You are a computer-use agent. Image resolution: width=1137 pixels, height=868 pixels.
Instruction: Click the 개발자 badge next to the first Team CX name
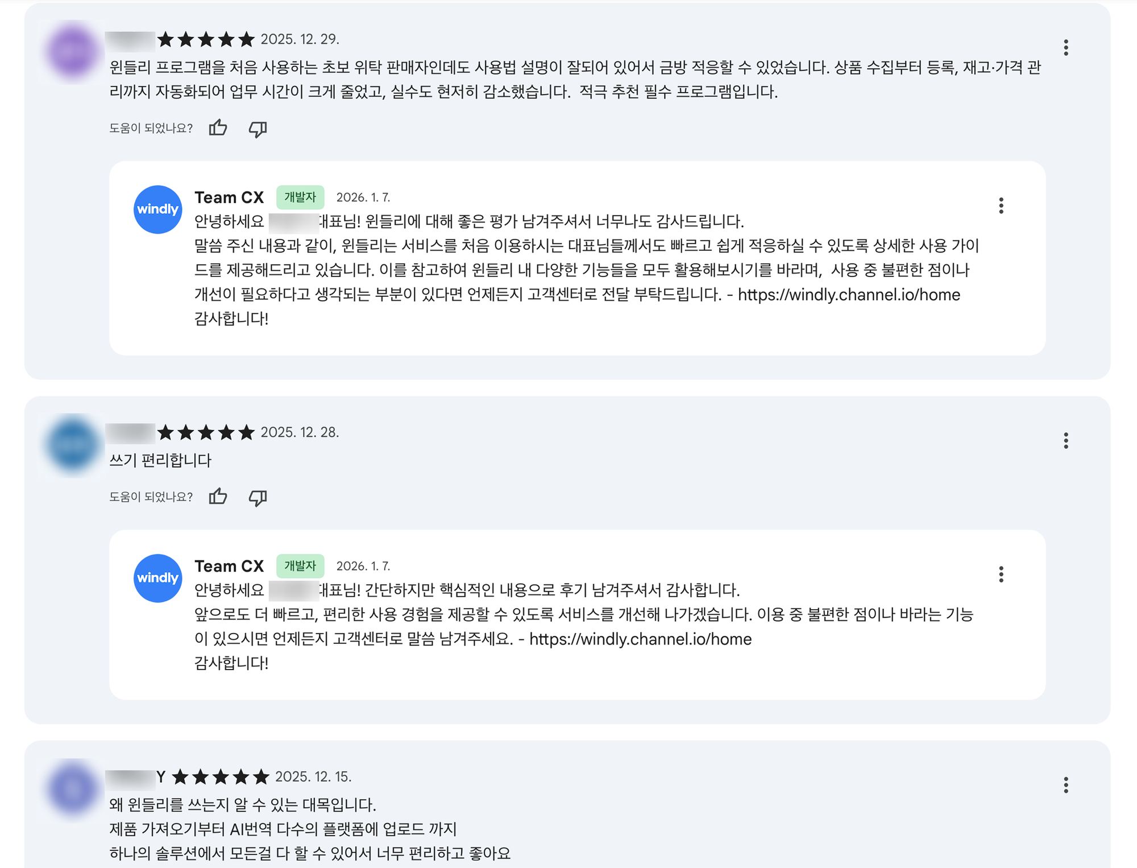pyautogui.click(x=300, y=197)
